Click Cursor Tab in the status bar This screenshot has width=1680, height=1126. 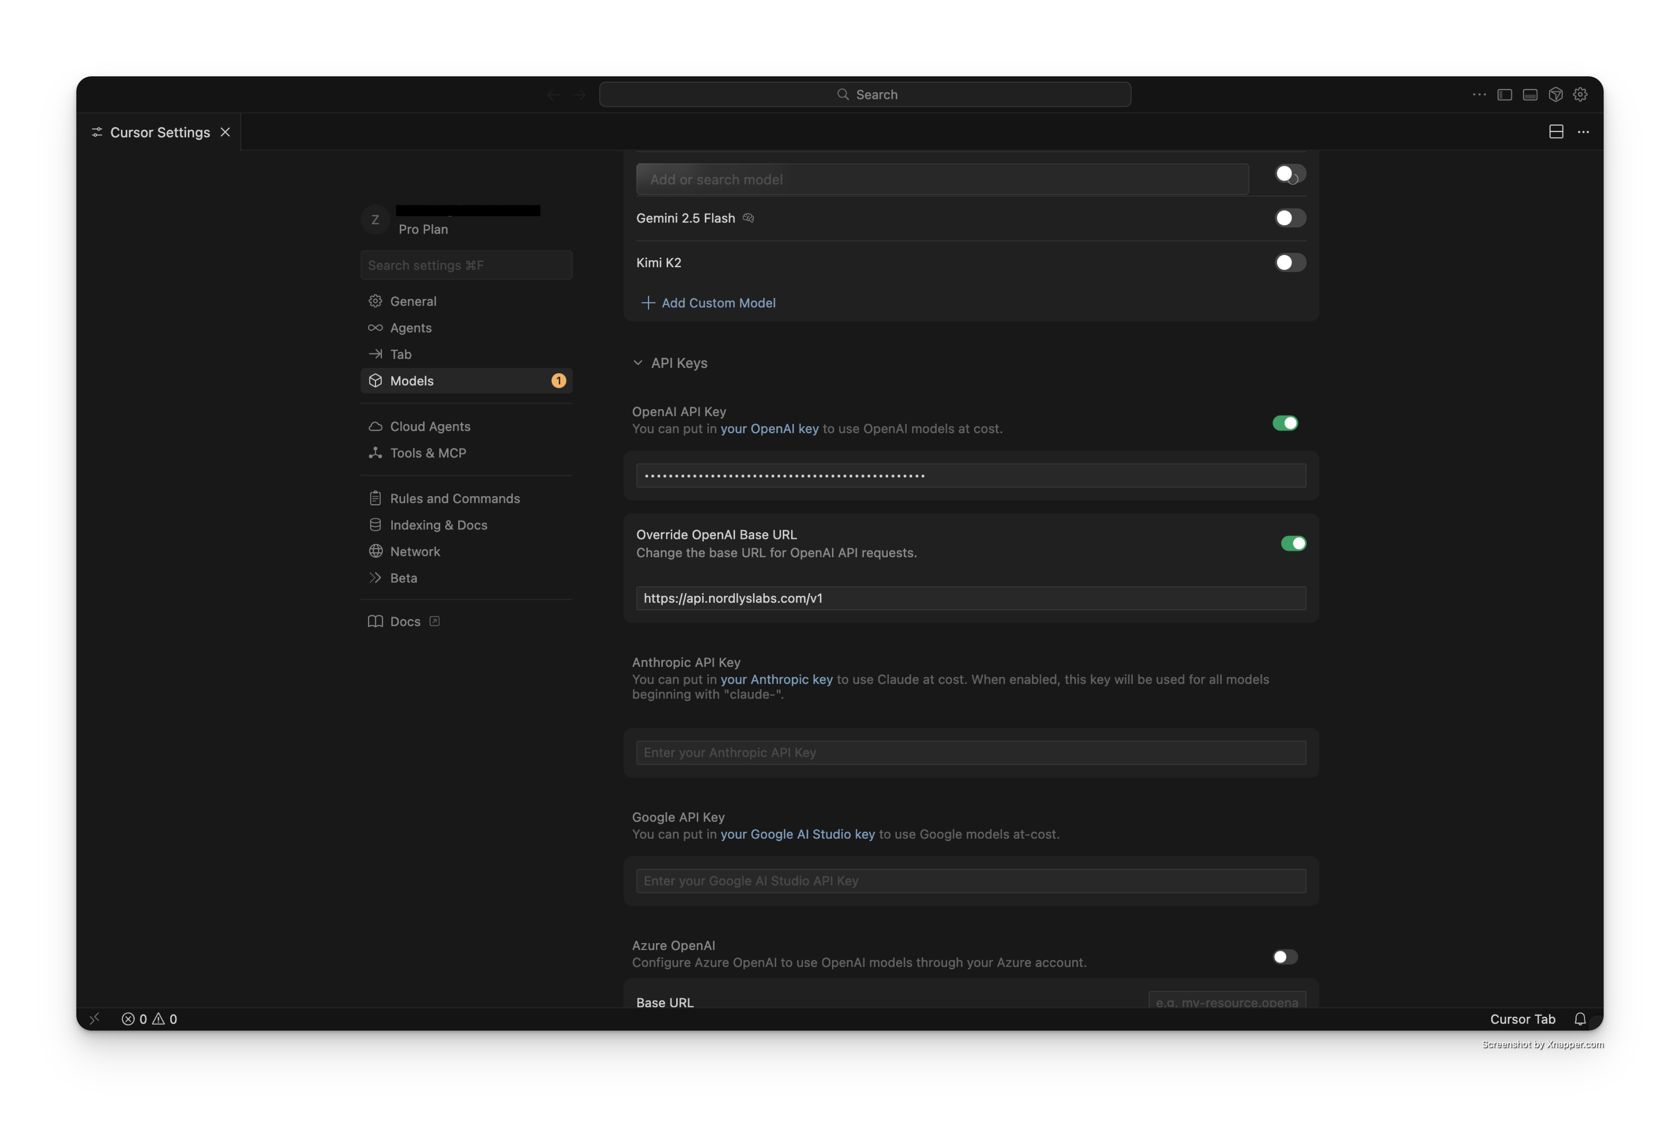1523,1019
